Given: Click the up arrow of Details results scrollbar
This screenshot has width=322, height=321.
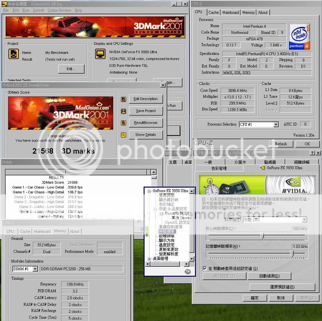Looking at the screenshot, I should point(153,172).
